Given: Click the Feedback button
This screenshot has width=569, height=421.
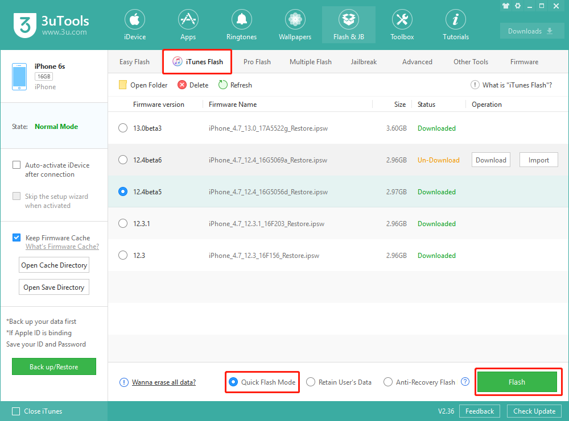Looking at the screenshot, I should click(x=479, y=411).
